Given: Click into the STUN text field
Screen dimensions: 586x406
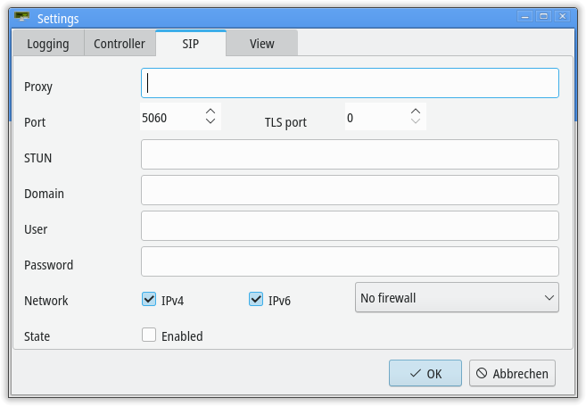Looking at the screenshot, I should tap(350, 154).
